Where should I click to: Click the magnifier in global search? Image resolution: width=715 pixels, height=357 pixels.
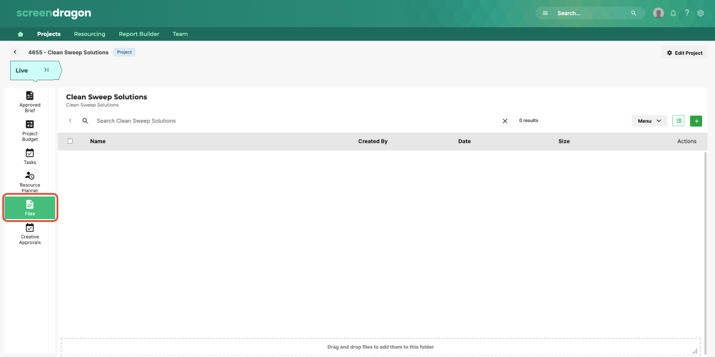tap(633, 13)
